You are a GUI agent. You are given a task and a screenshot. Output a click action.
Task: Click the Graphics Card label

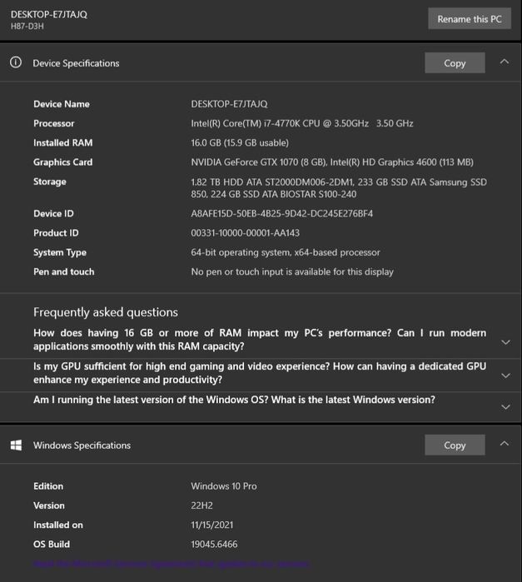pos(62,162)
